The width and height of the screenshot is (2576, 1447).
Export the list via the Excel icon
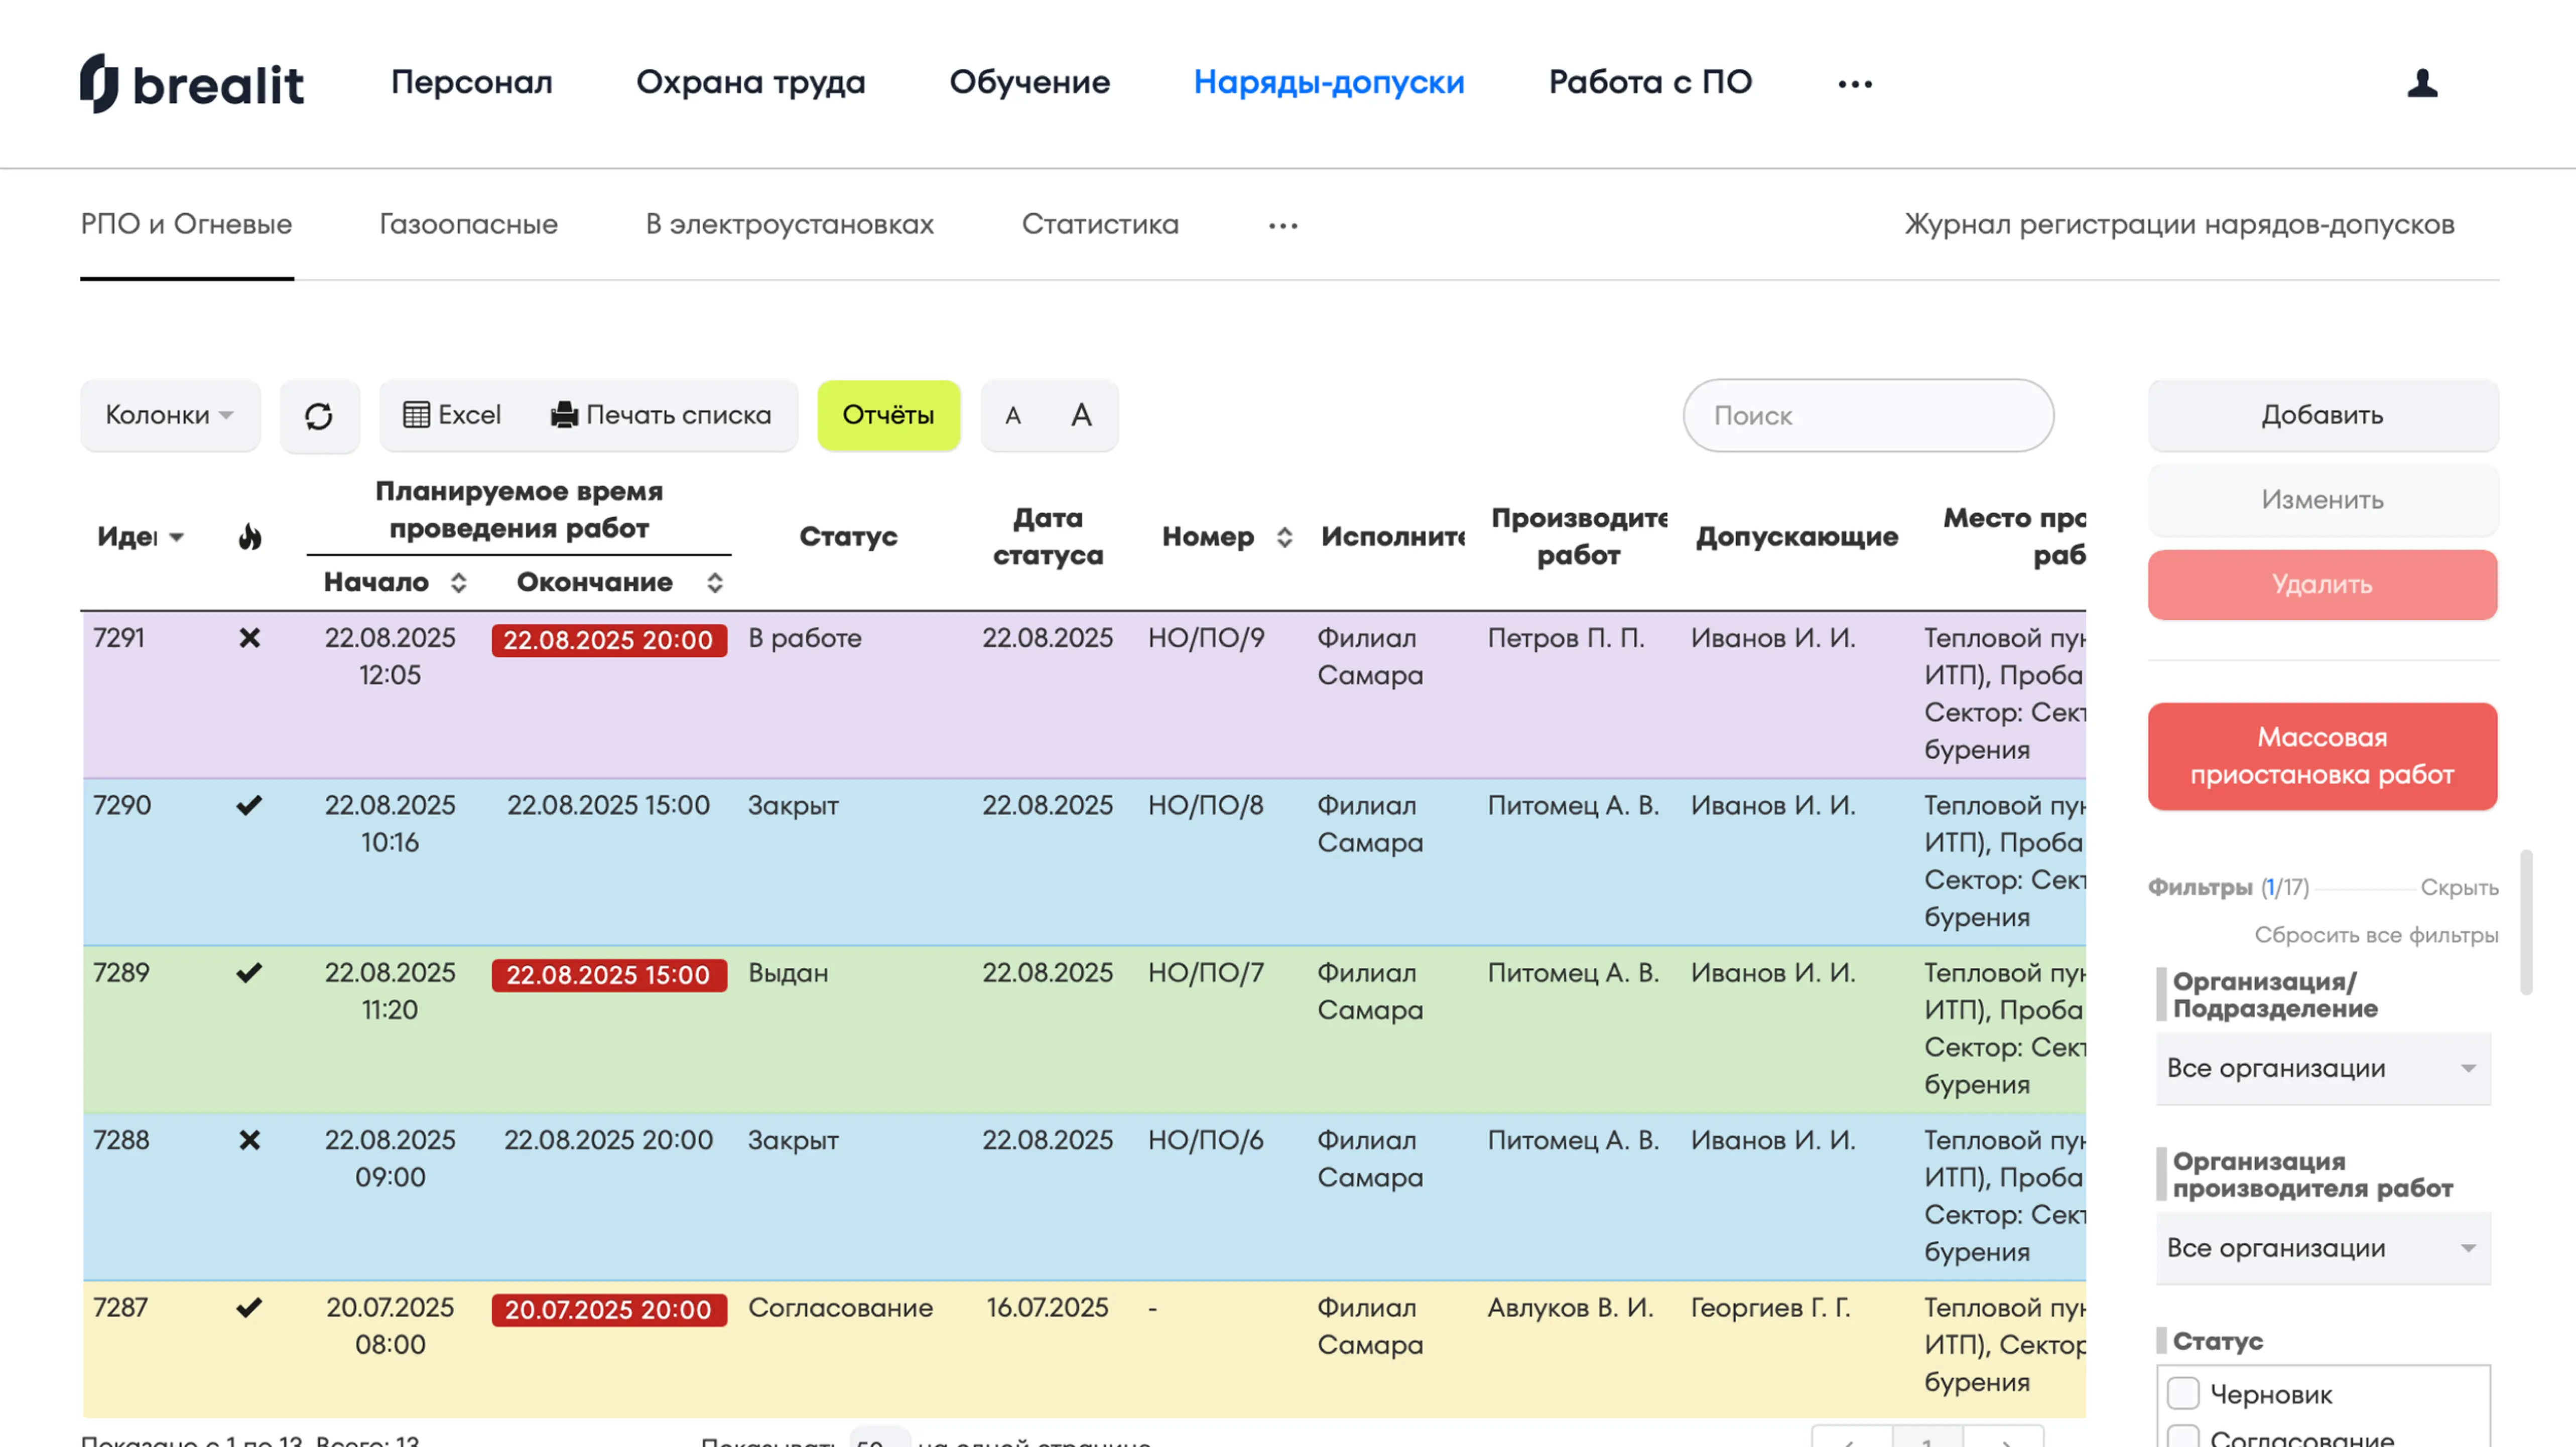pyautogui.click(x=417, y=415)
